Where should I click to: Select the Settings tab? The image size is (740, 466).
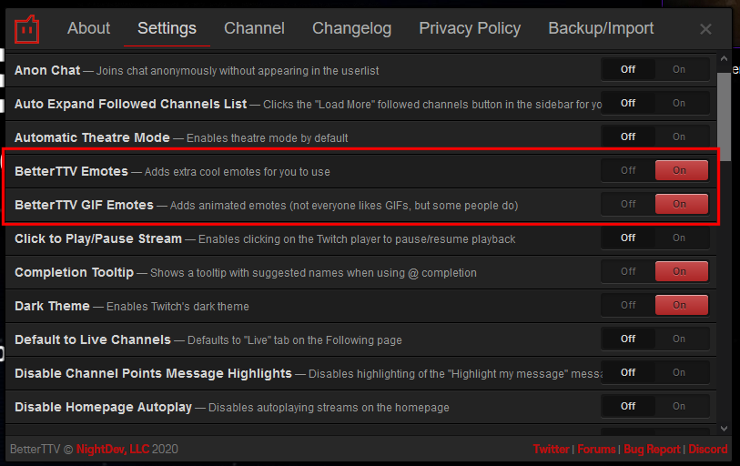click(167, 28)
